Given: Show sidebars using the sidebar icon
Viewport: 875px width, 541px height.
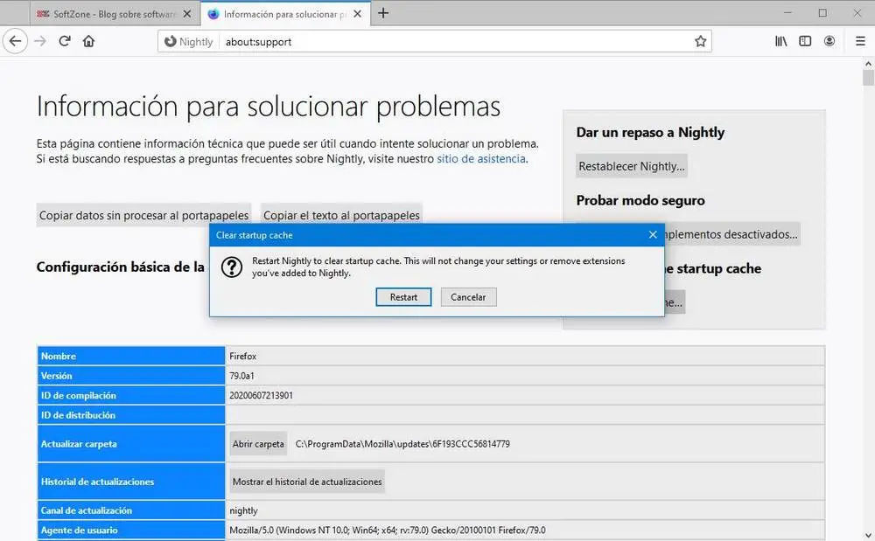Looking at the screenshot, I should pyautogui.click(x=805, y=41).
